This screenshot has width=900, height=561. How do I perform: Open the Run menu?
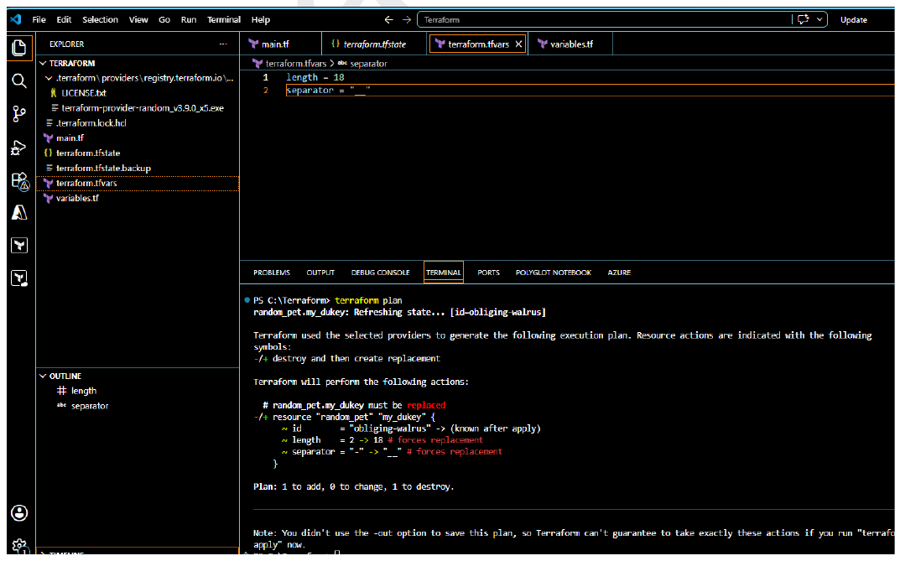point(188,19)
